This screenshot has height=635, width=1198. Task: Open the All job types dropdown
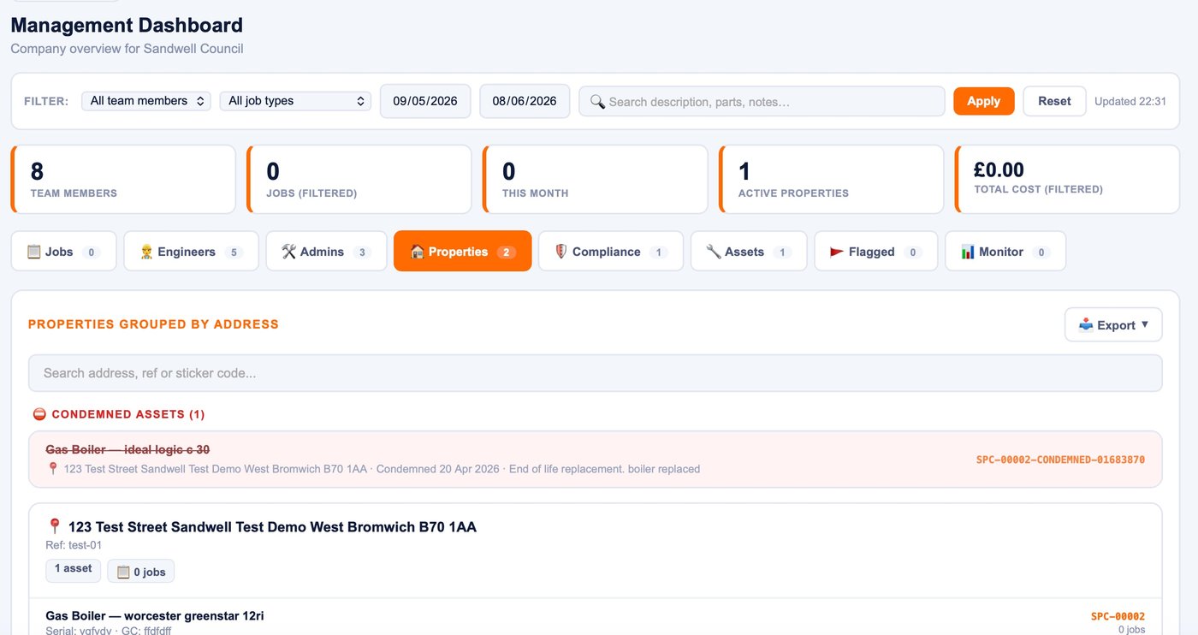point(295,101)
